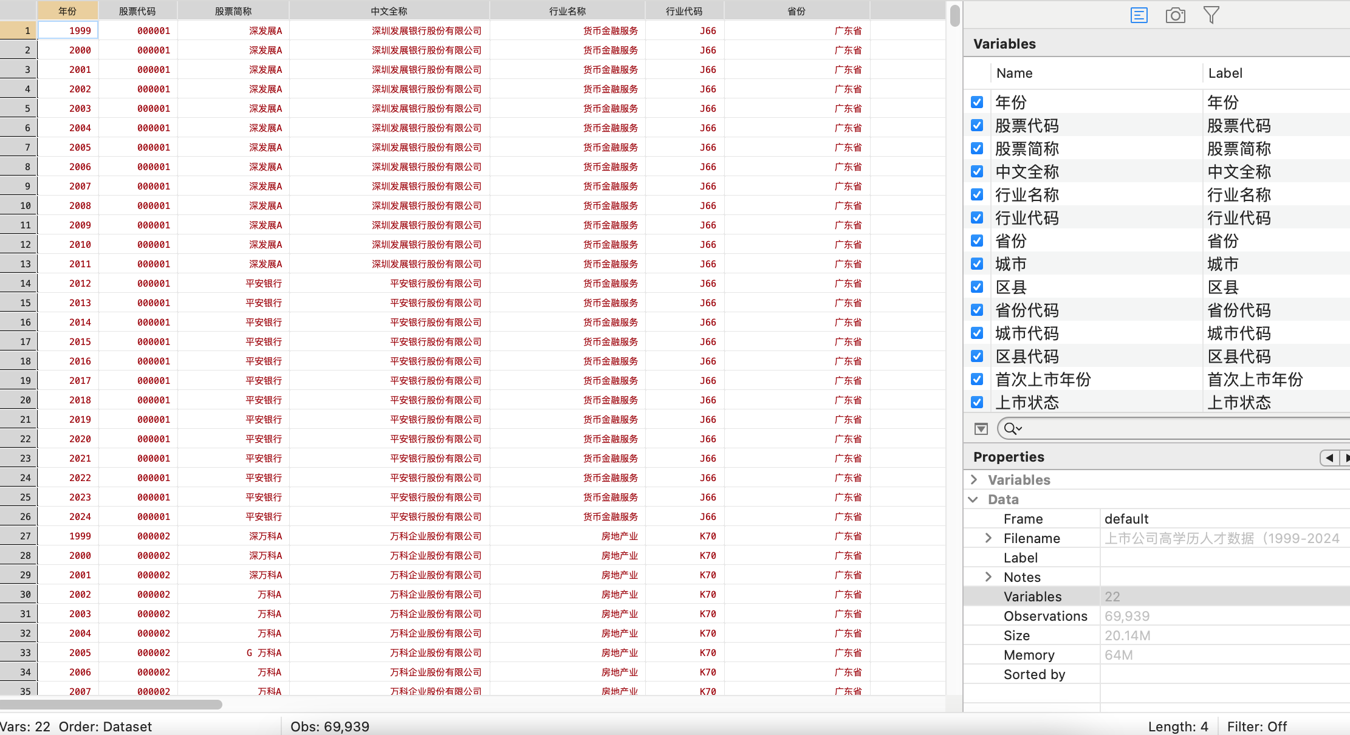Image resolution: width=1350 pixels, height=735 pixels.
Task: Select row number 14 header
Action: (19, 283)
